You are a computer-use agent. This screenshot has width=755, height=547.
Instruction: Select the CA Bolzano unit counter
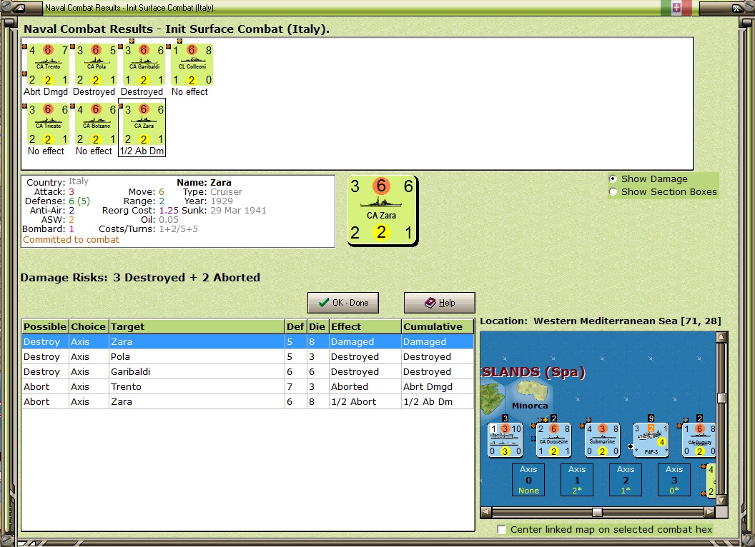click(95, 124)
